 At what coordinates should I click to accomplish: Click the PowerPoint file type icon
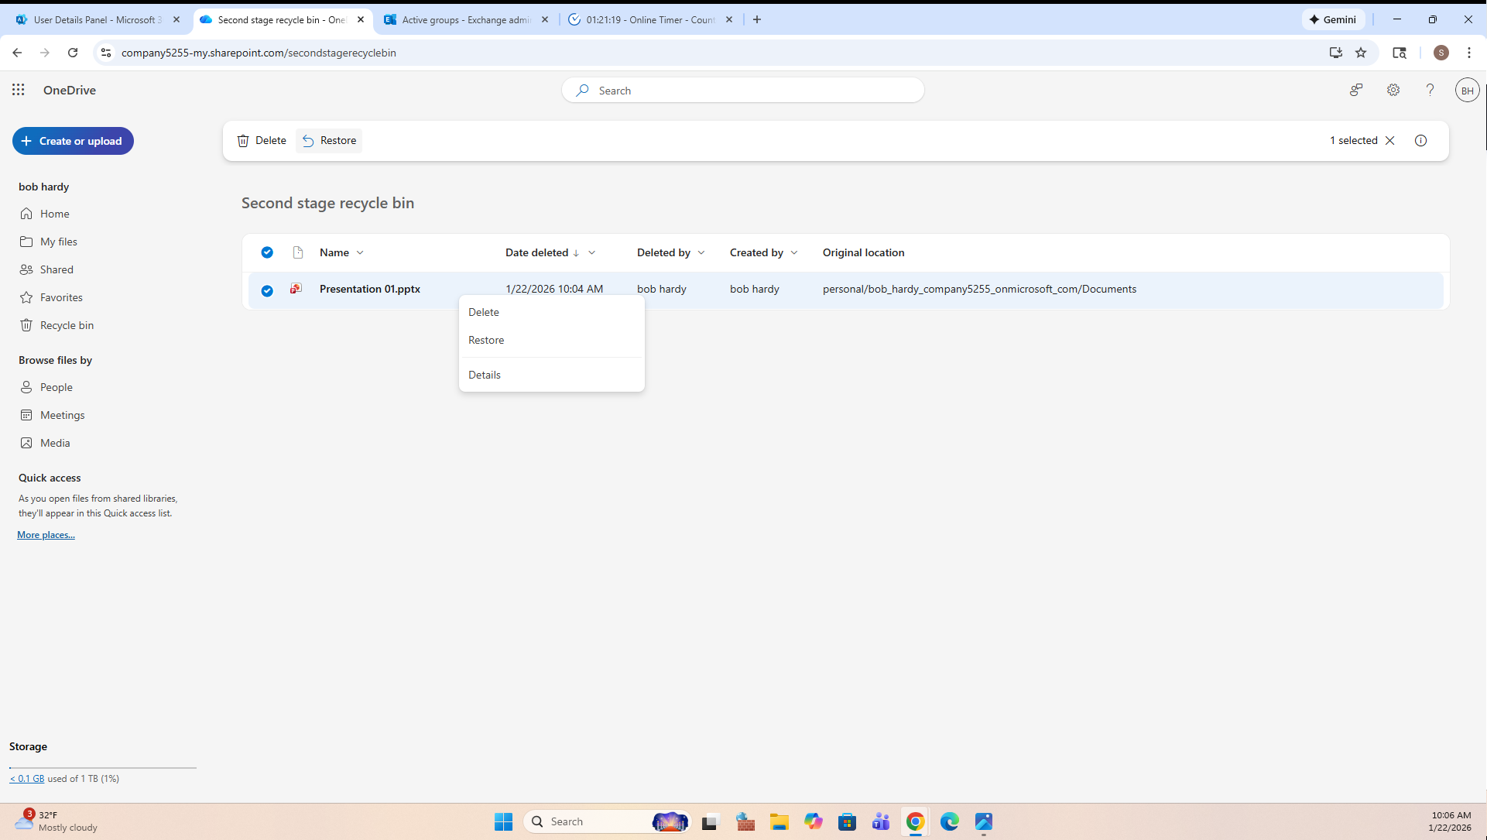pos(296,289)
